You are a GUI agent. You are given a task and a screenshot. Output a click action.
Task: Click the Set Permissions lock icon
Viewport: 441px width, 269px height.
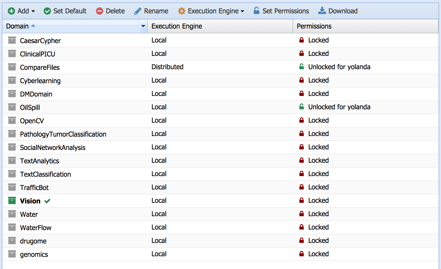pos(256,11)
